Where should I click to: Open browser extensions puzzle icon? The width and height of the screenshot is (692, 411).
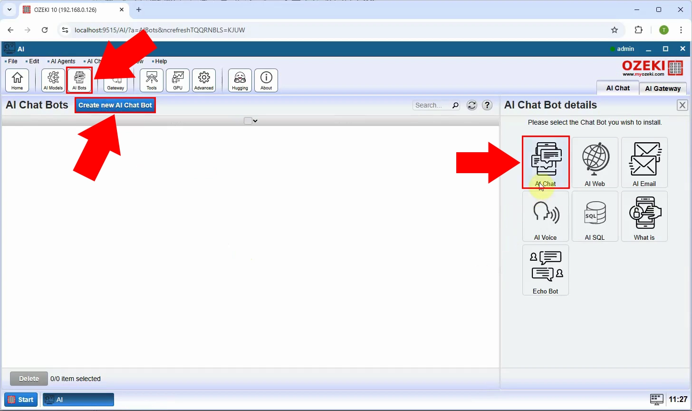point(639,30)
